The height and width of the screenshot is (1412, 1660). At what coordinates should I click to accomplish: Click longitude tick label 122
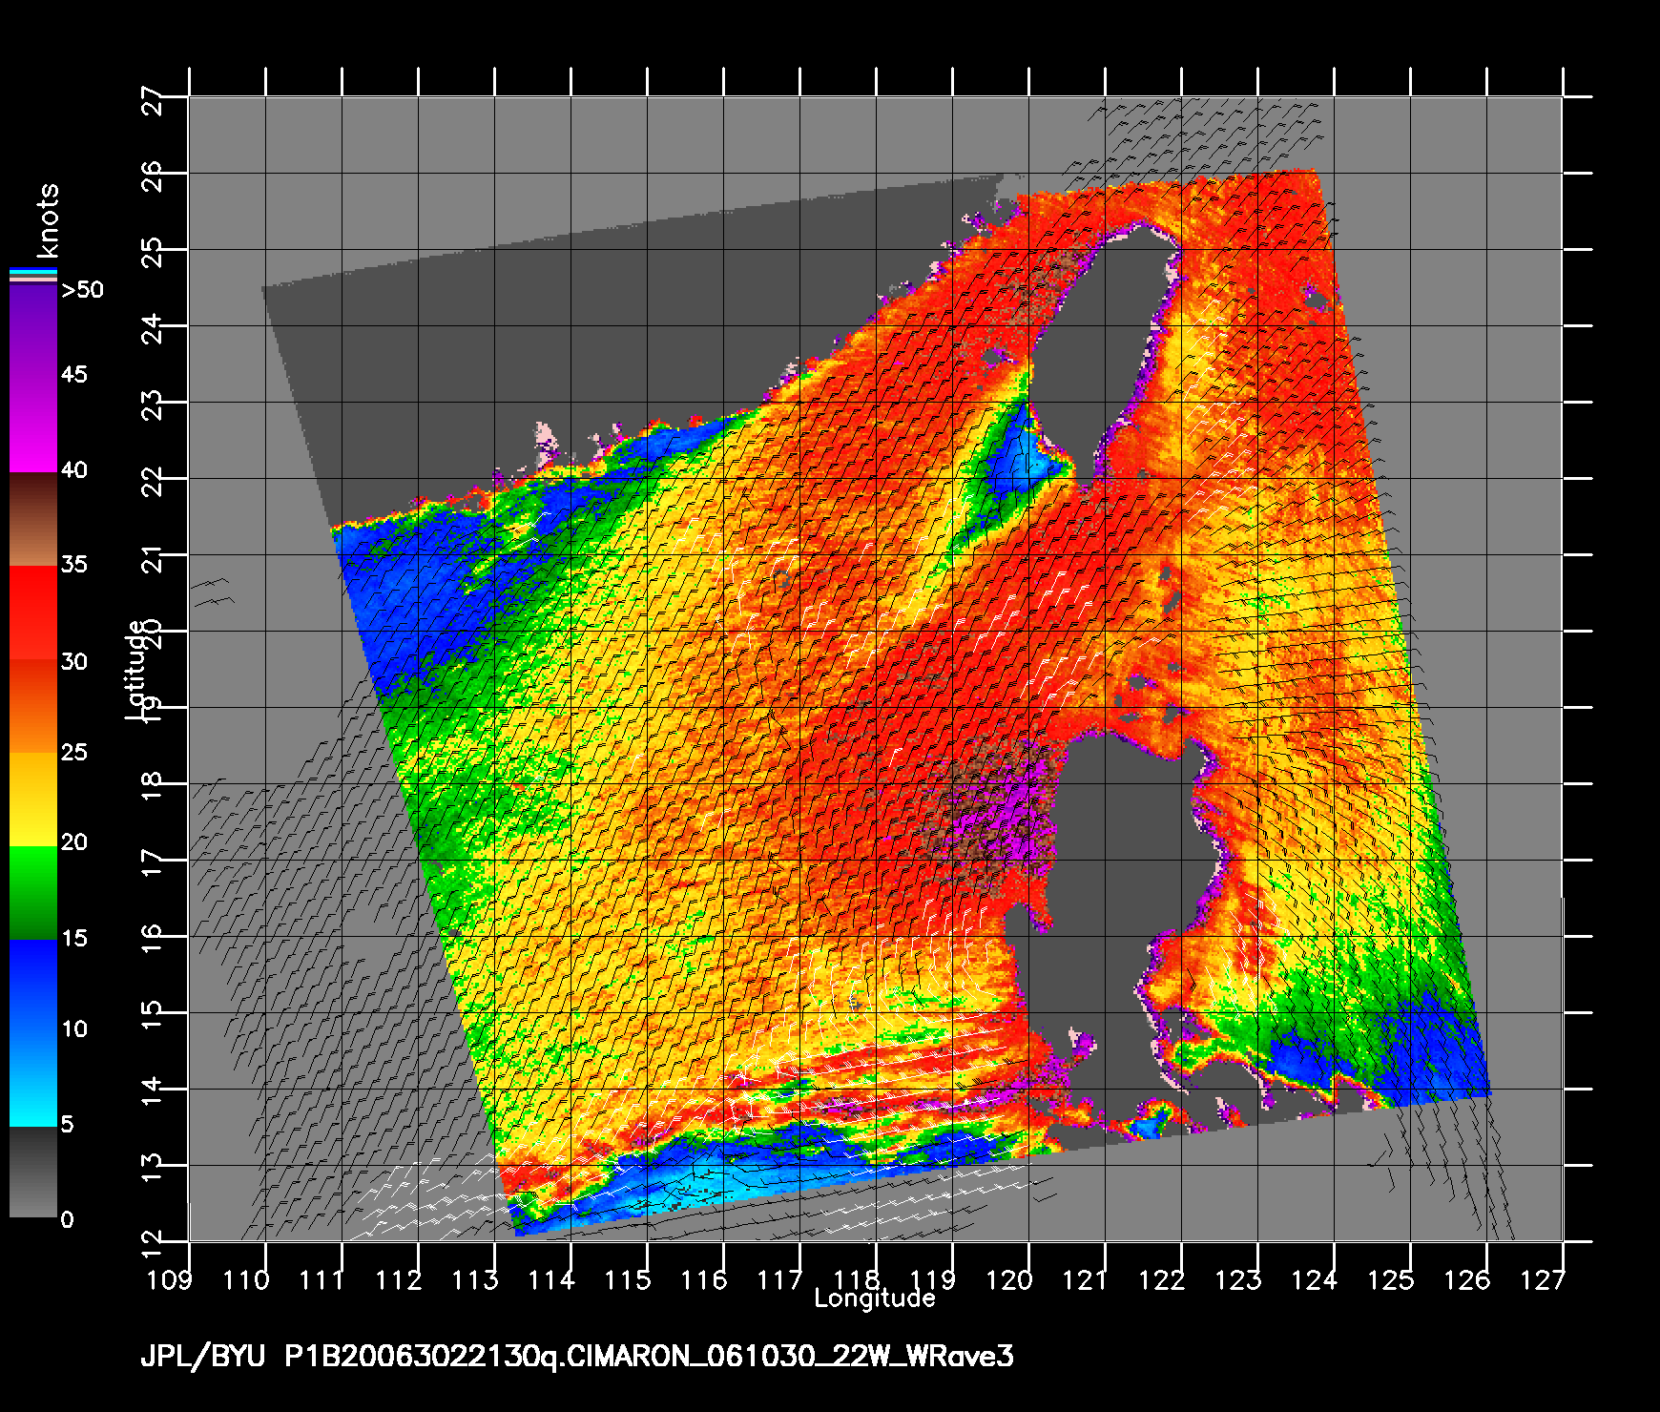[1162, 1279]
